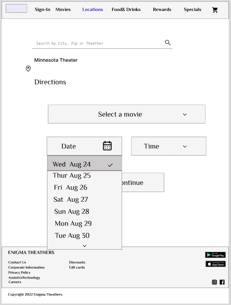Visit the Facebook icon

(x=222, y=282)
